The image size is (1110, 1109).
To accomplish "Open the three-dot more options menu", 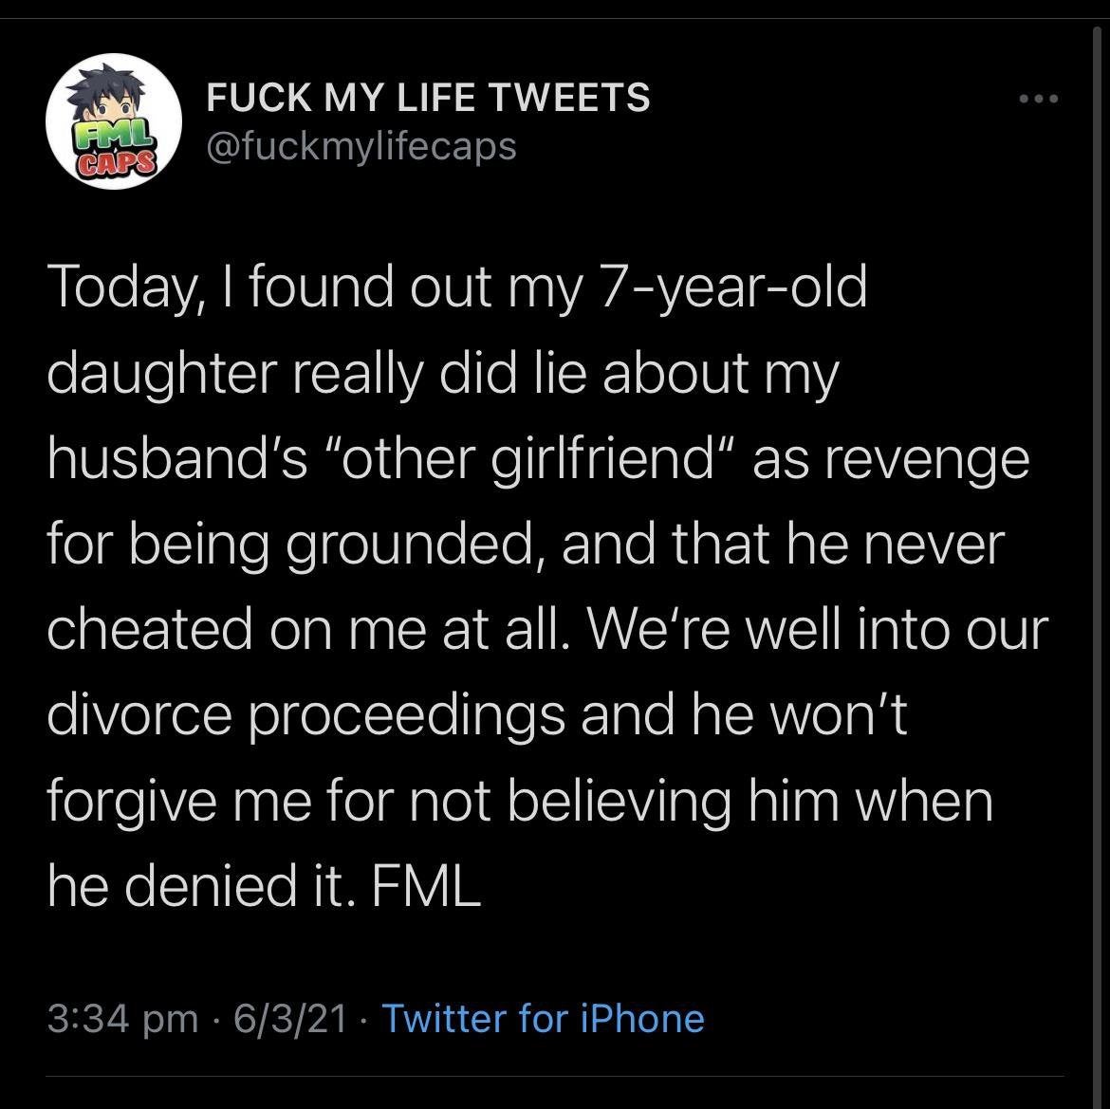I will coord(1037,99).
